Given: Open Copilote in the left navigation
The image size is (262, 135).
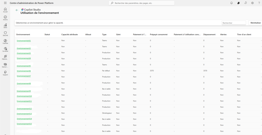Looking at the screenshot, I should click(5, 41).
